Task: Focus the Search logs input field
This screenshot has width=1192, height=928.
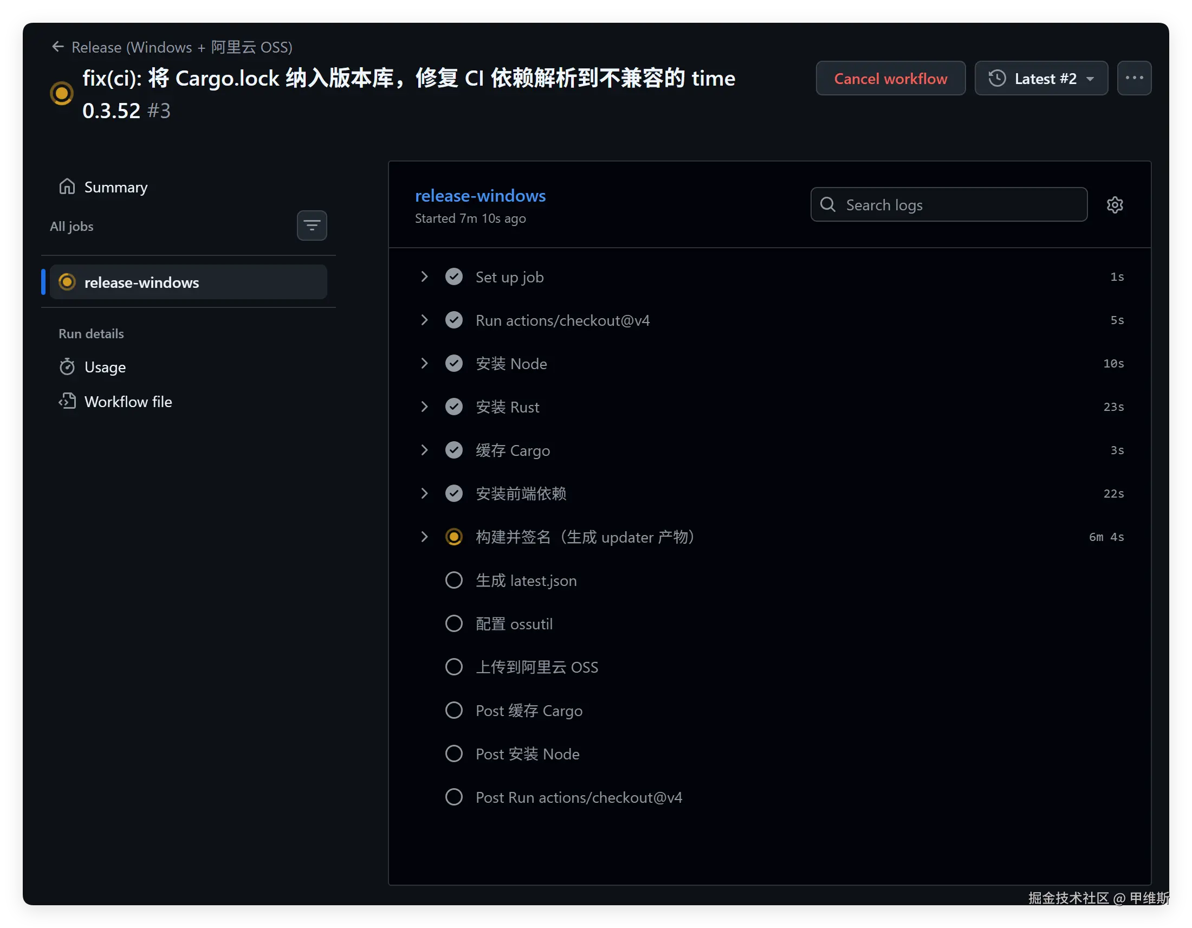Action: tap(949, 205)
